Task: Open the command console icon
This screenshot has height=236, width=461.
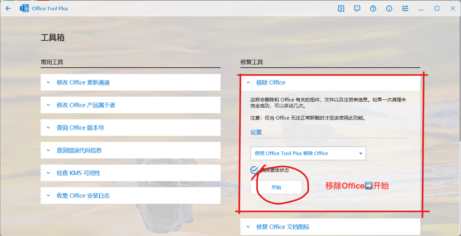Action: tap(341, 8)
